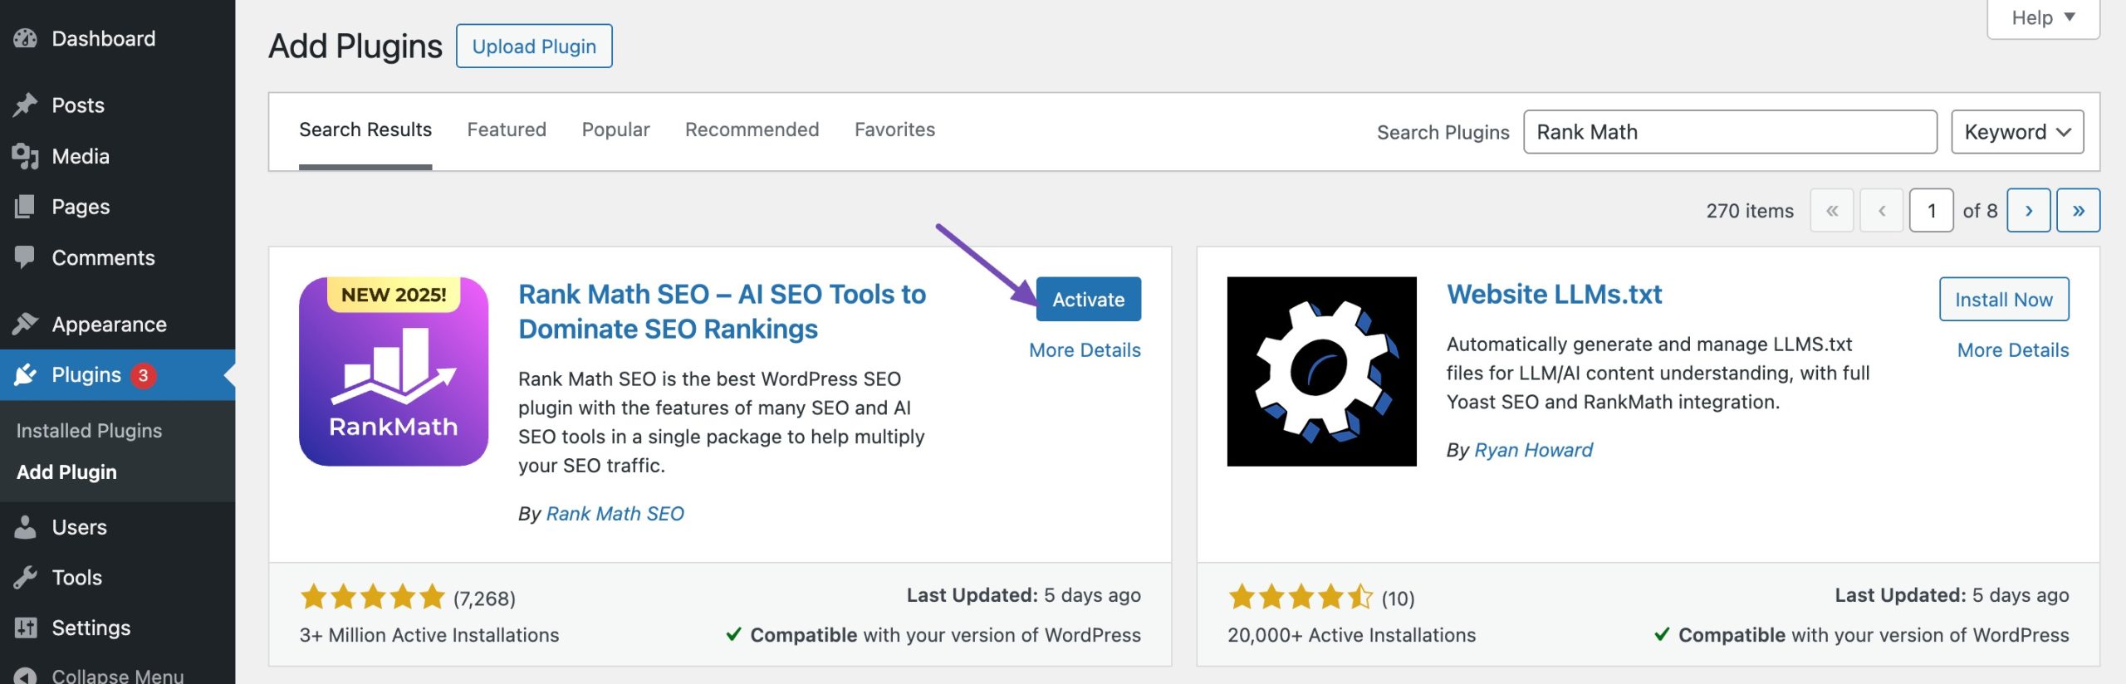Click the Dashboard gauge icon
2126x684 pixels.
26,38
